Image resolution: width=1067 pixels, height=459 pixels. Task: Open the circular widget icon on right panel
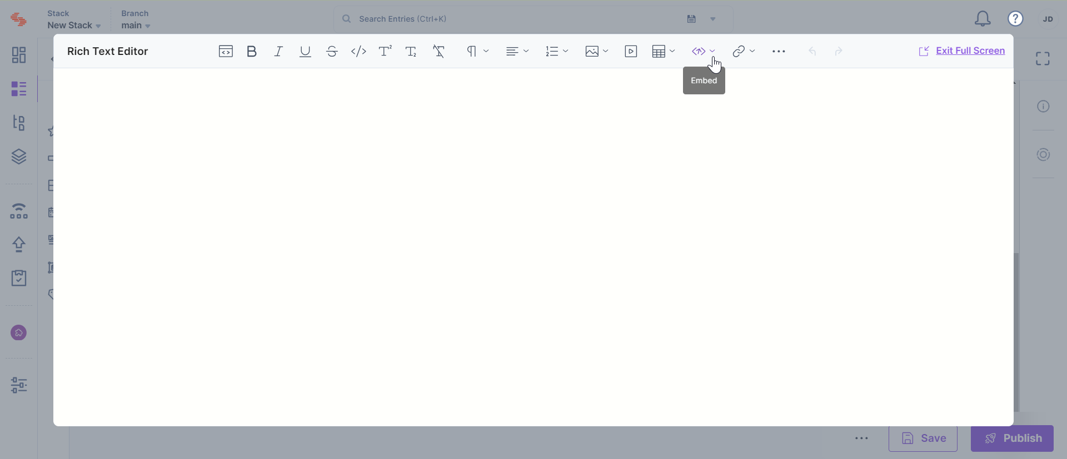point(1044,155)
